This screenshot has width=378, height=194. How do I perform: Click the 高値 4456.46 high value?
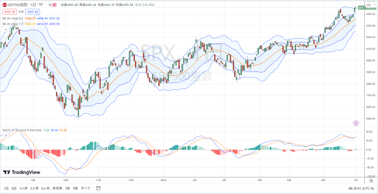88,5
